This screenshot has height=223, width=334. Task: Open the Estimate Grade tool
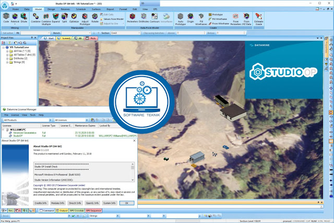[259, 19]
